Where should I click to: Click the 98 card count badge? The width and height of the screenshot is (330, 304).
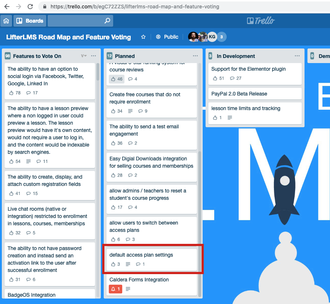pyautogui.click(x=8, y=56)
